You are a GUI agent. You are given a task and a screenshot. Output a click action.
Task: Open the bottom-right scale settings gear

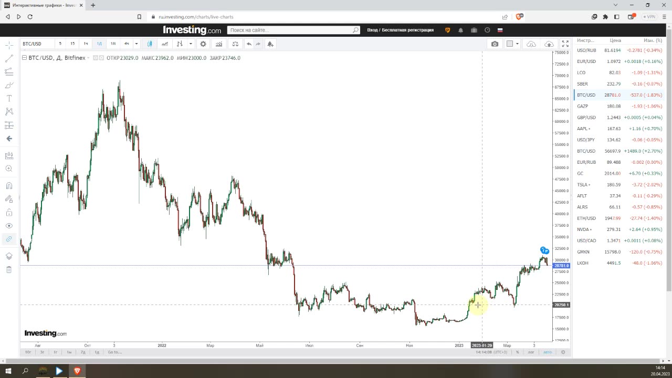563,352
